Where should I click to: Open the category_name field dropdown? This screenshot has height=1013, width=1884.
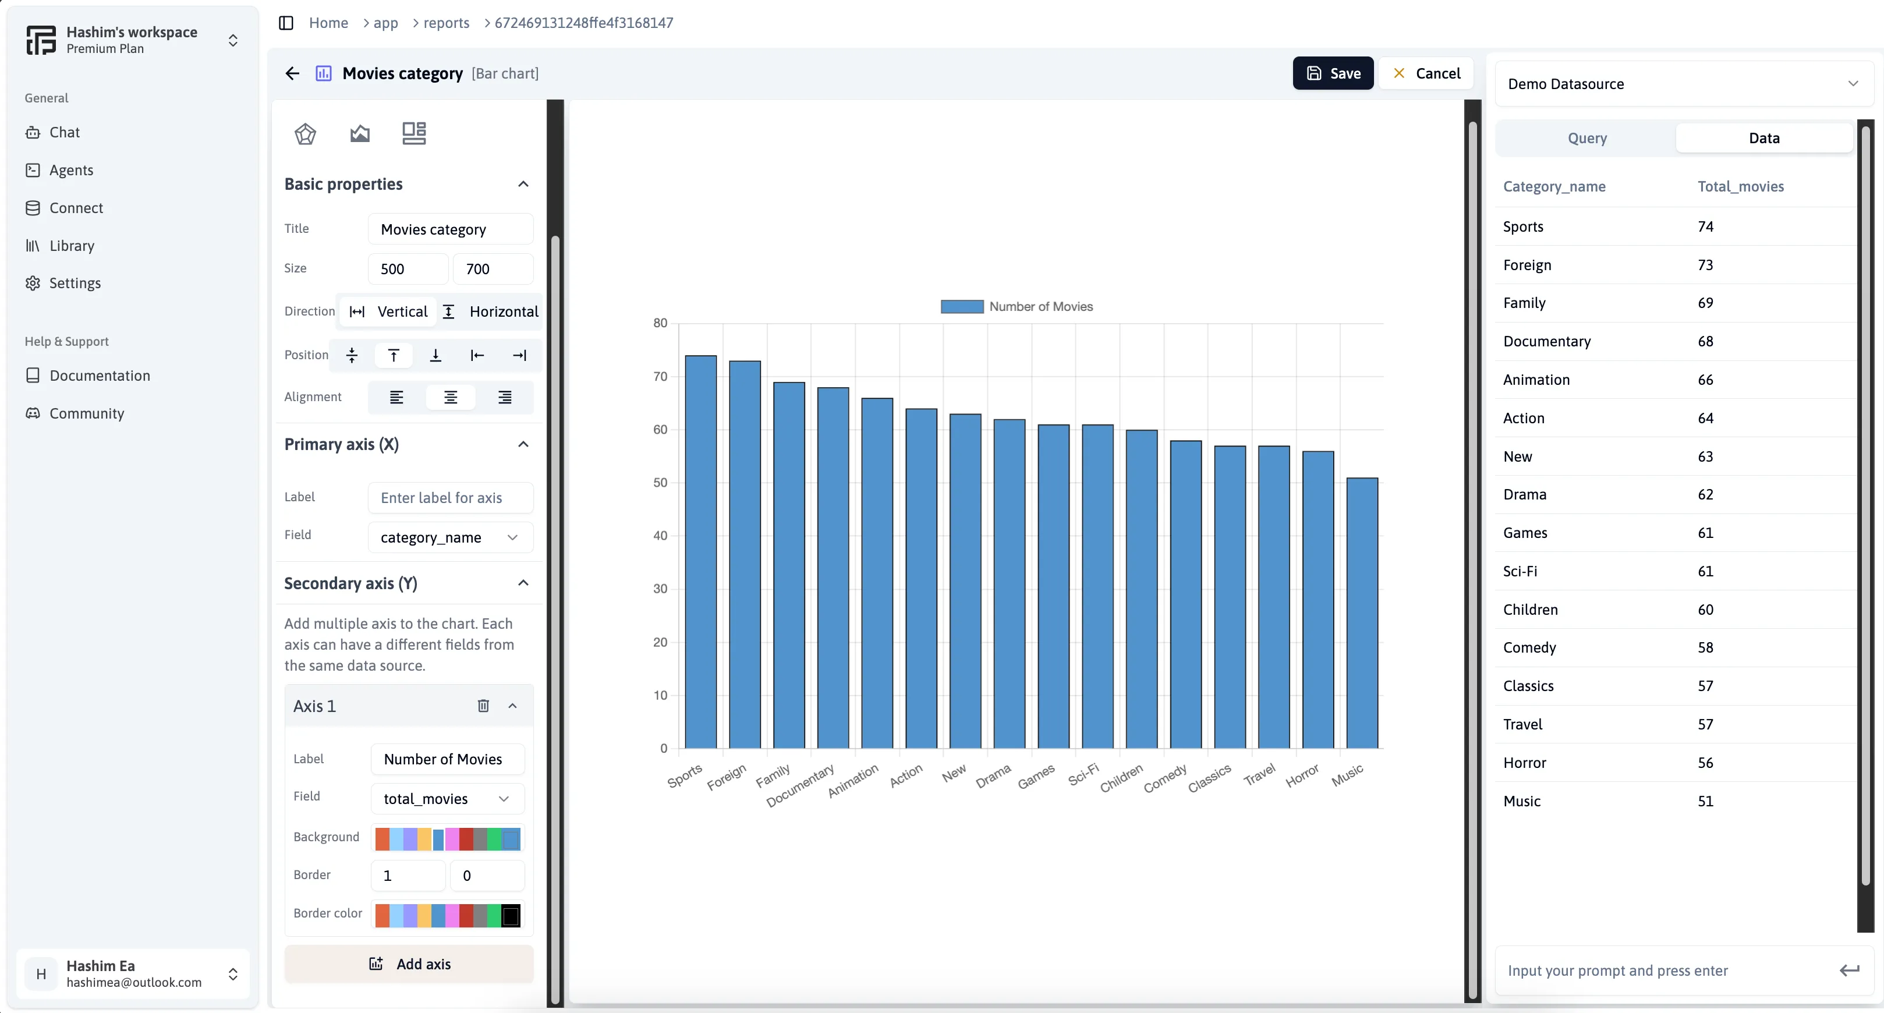click(451, 537)
